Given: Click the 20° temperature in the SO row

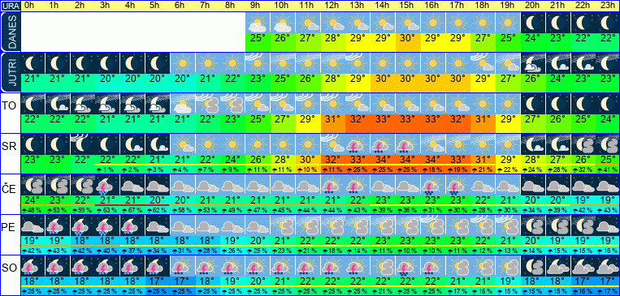Looking at the screenshot, I should [258, 281].
